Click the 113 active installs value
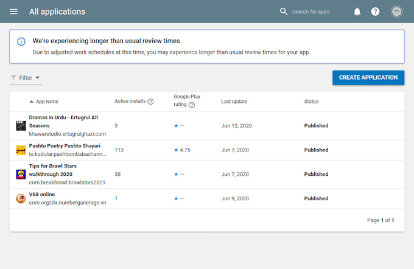The image size is (414, 269). (x=119, y=150)
